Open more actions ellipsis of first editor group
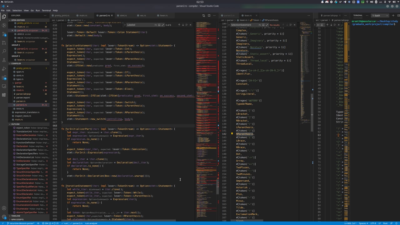 coord(214,15)
